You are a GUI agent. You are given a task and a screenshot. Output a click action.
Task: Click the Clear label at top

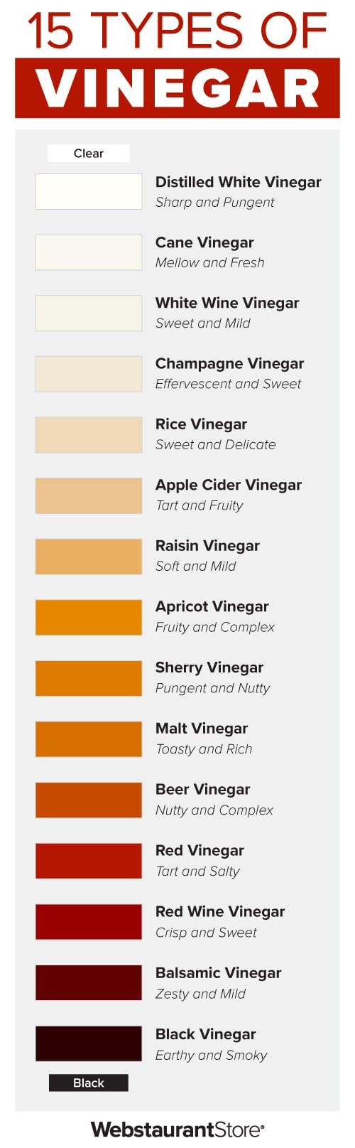[89, 154]
